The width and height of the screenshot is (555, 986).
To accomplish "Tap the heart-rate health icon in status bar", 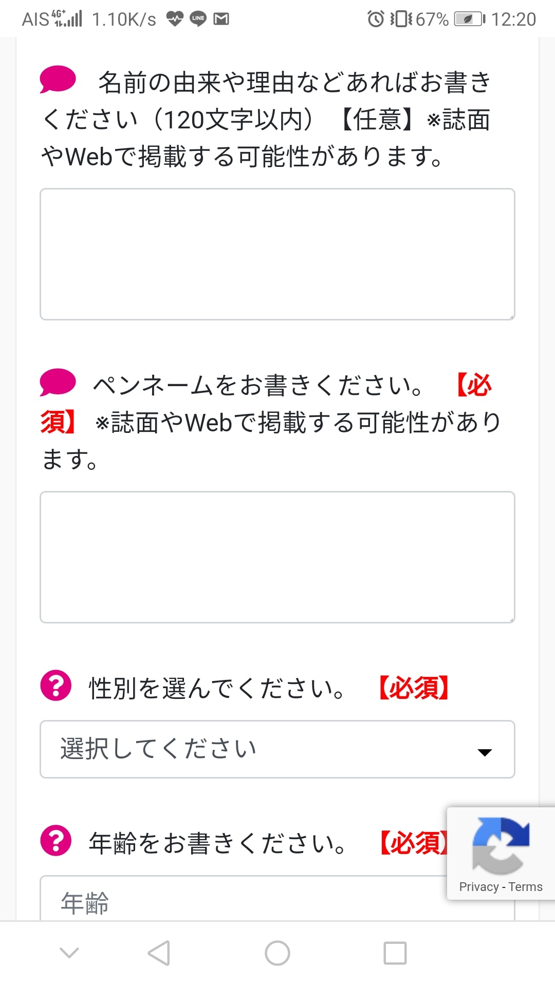I will [x=175, y=19].
